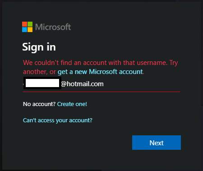Click the 'No account?' label text
Screen dimensions: 203x171
tap(39, 104)
